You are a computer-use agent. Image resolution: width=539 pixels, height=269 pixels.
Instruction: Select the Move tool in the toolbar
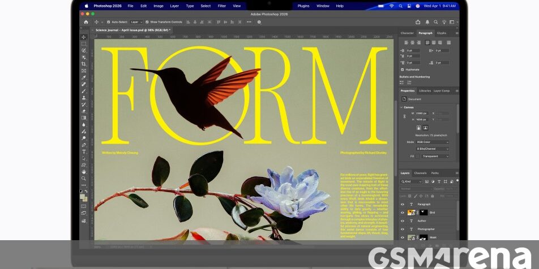tap(84, 37)
